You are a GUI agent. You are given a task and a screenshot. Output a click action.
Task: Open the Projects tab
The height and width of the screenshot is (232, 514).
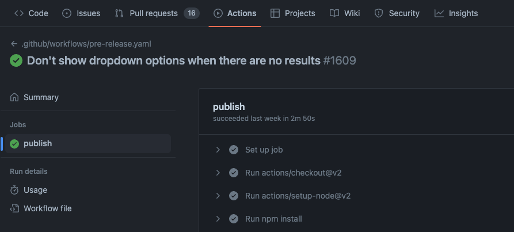292,13
